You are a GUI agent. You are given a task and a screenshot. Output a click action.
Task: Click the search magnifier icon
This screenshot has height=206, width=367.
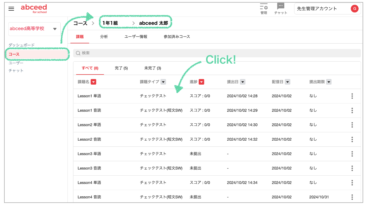(x=78, y=53)
